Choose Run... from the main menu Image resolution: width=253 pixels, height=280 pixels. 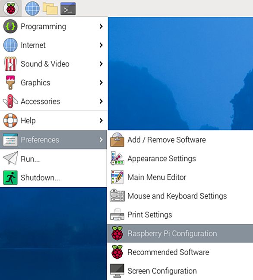(54, 159)
